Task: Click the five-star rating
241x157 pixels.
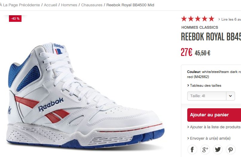Action: [198, 19]
